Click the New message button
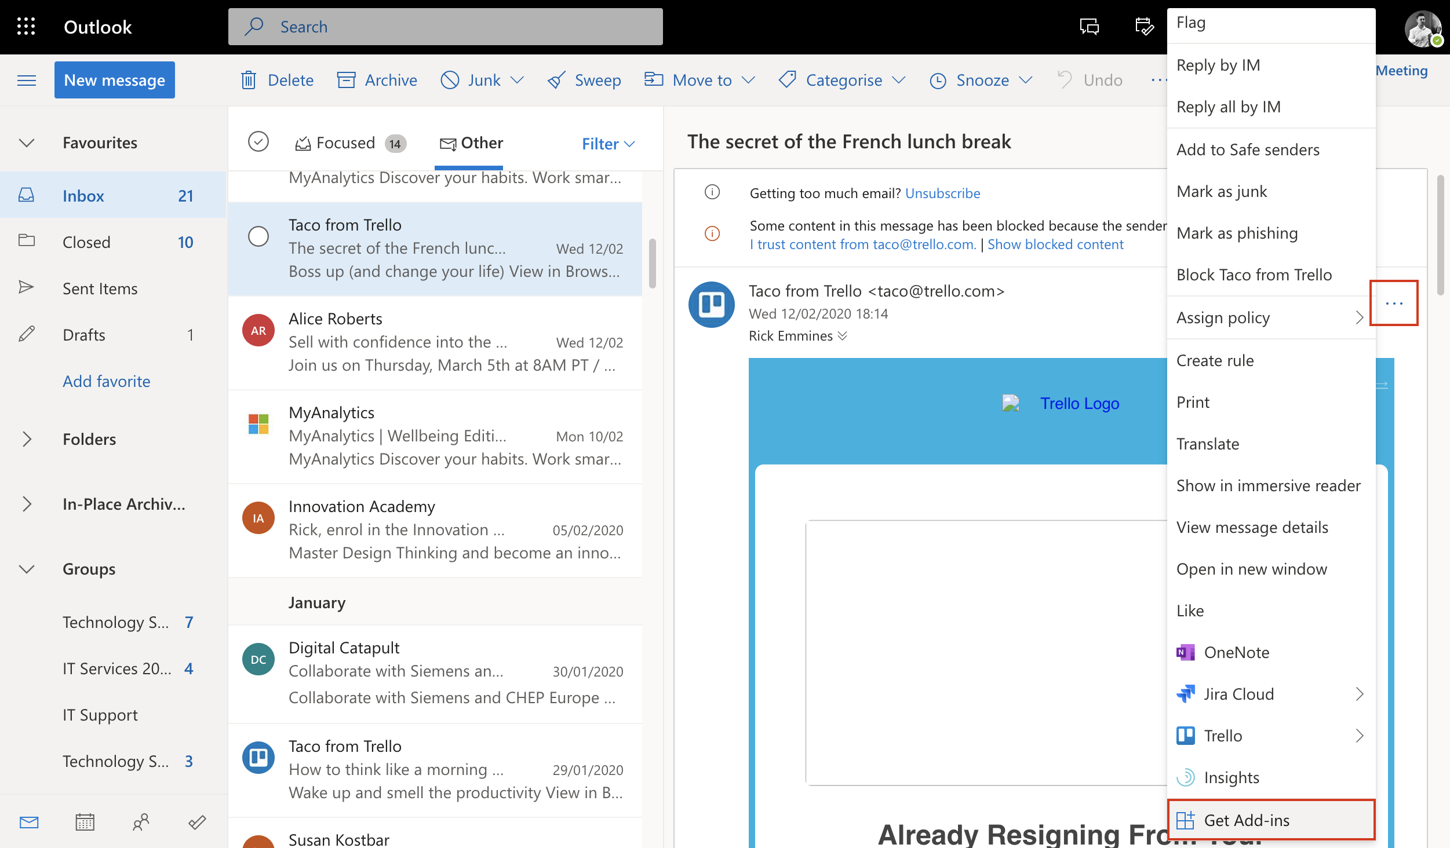 point(115,80)
